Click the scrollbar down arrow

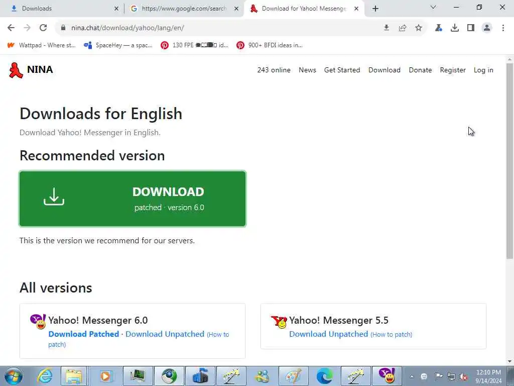pos(510,361)
